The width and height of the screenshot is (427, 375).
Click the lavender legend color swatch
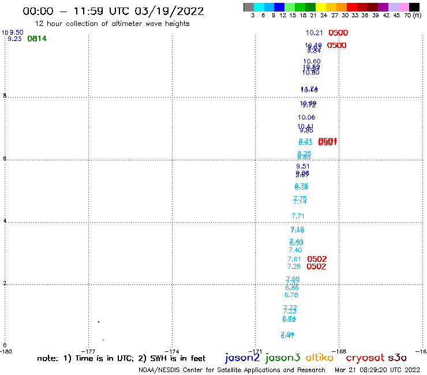pos(393,7)
